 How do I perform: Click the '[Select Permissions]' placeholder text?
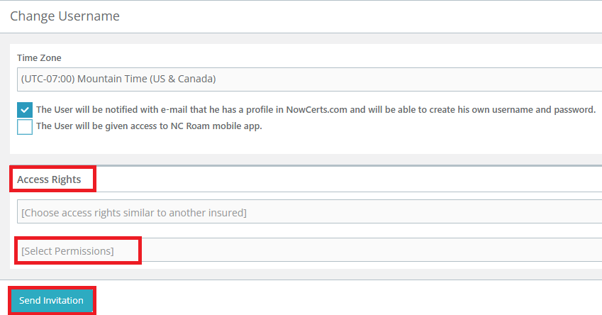[x=67, y=251]
